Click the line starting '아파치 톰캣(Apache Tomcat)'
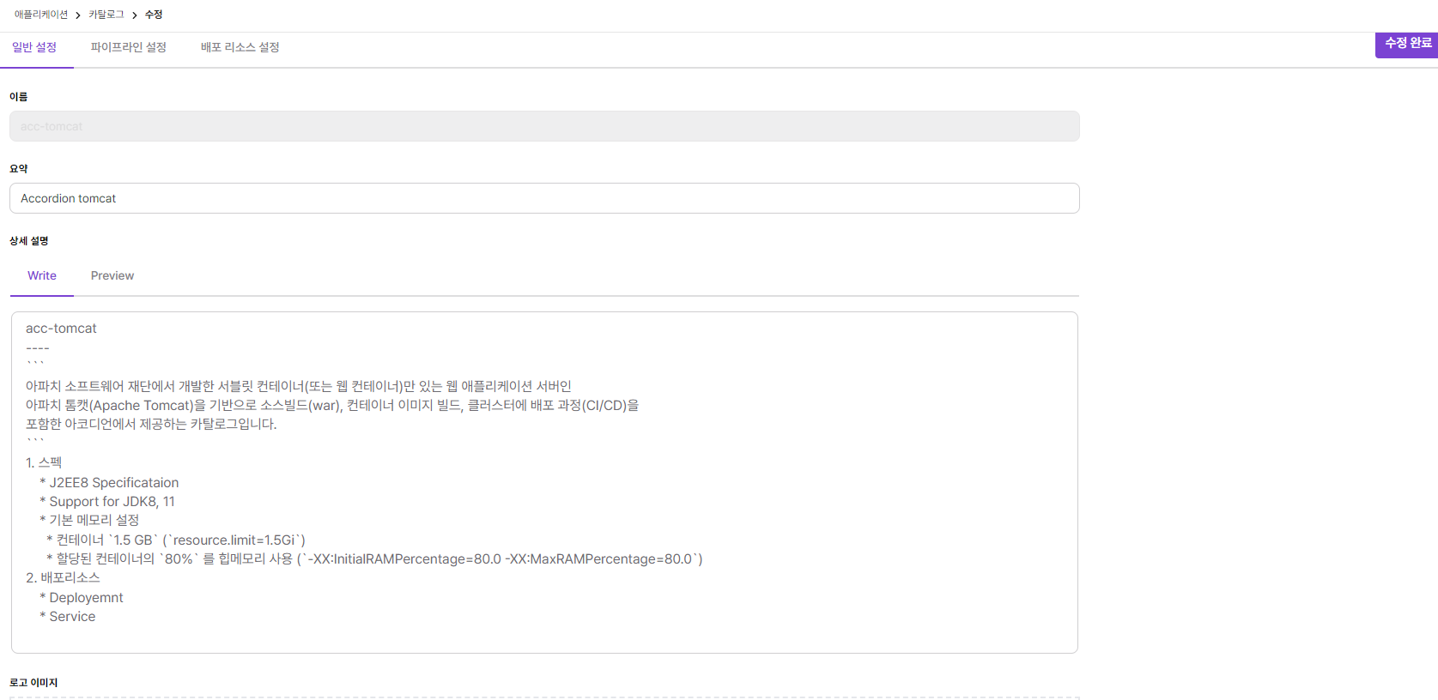 (332, 406)
